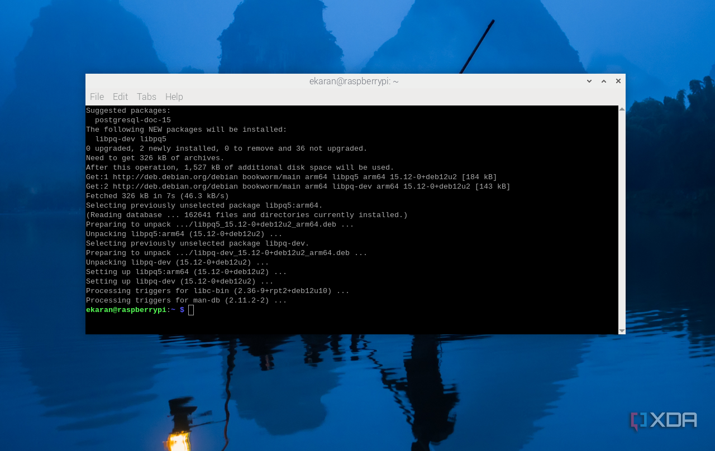Click the '0 upgraded, 2 newly installed' line
715x451 pixels.
[x=227, y=148]
